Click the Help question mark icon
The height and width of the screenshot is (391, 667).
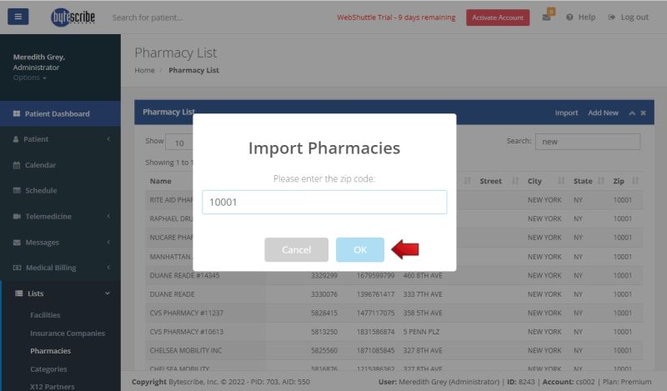click(570, 18)
